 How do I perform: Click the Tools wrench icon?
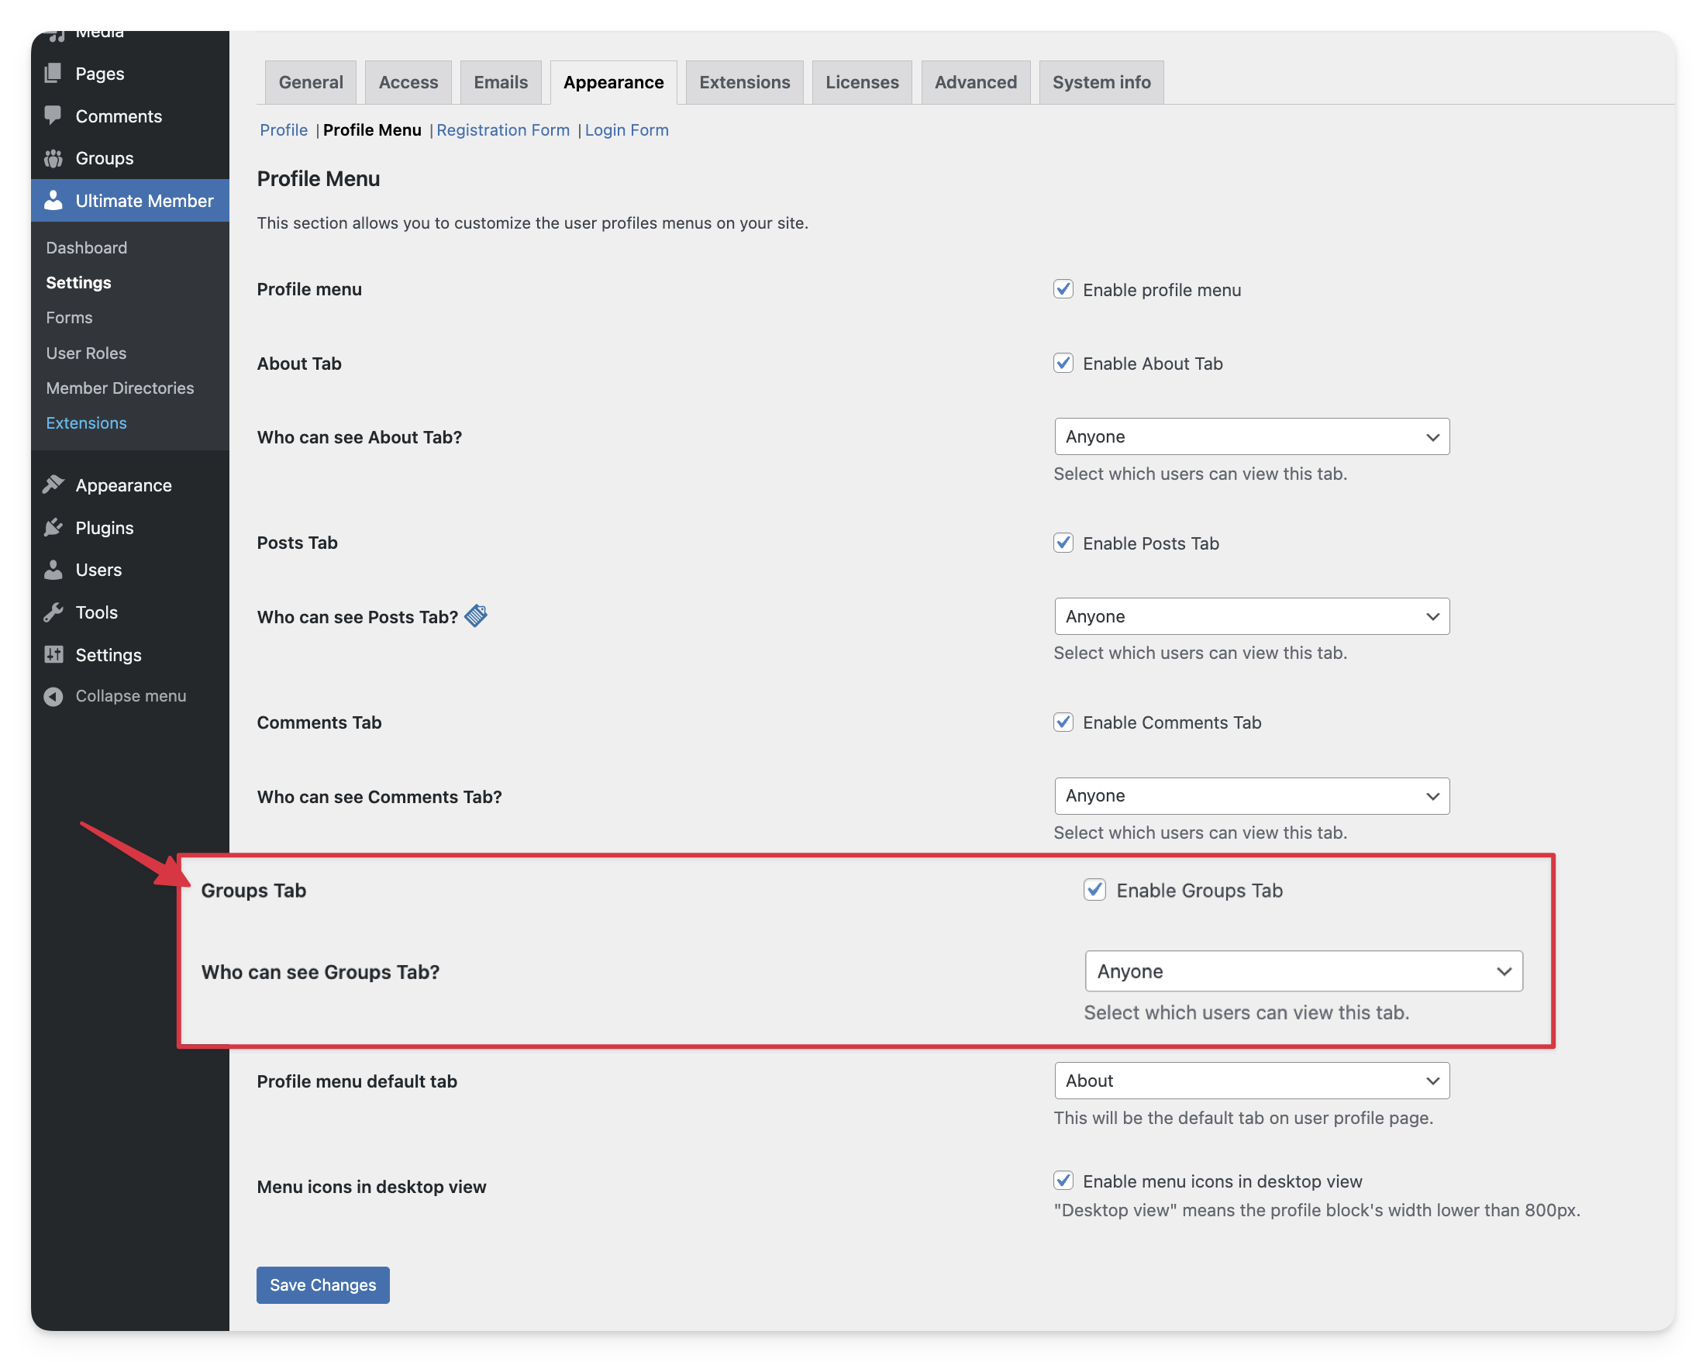53,612
